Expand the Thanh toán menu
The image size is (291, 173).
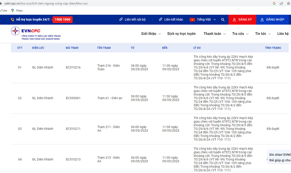pos(214,34)
